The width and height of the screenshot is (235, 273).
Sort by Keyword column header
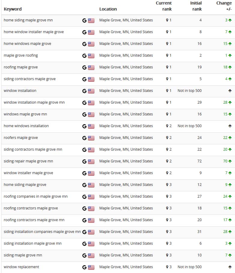pos(13,9)
